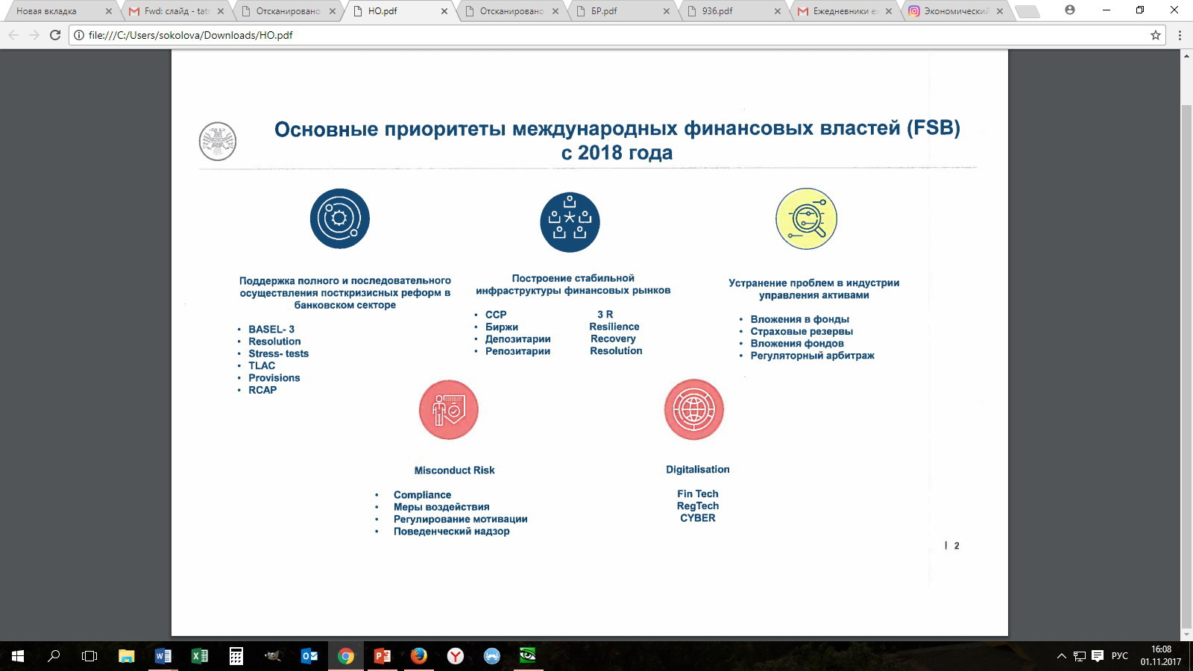Open Word from the taskbar

click(x=163, y=656)
